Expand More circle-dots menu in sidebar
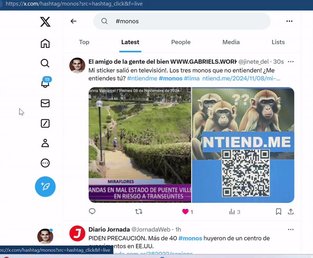Viewport: 313px width, 258px height. tap(45, 163)
